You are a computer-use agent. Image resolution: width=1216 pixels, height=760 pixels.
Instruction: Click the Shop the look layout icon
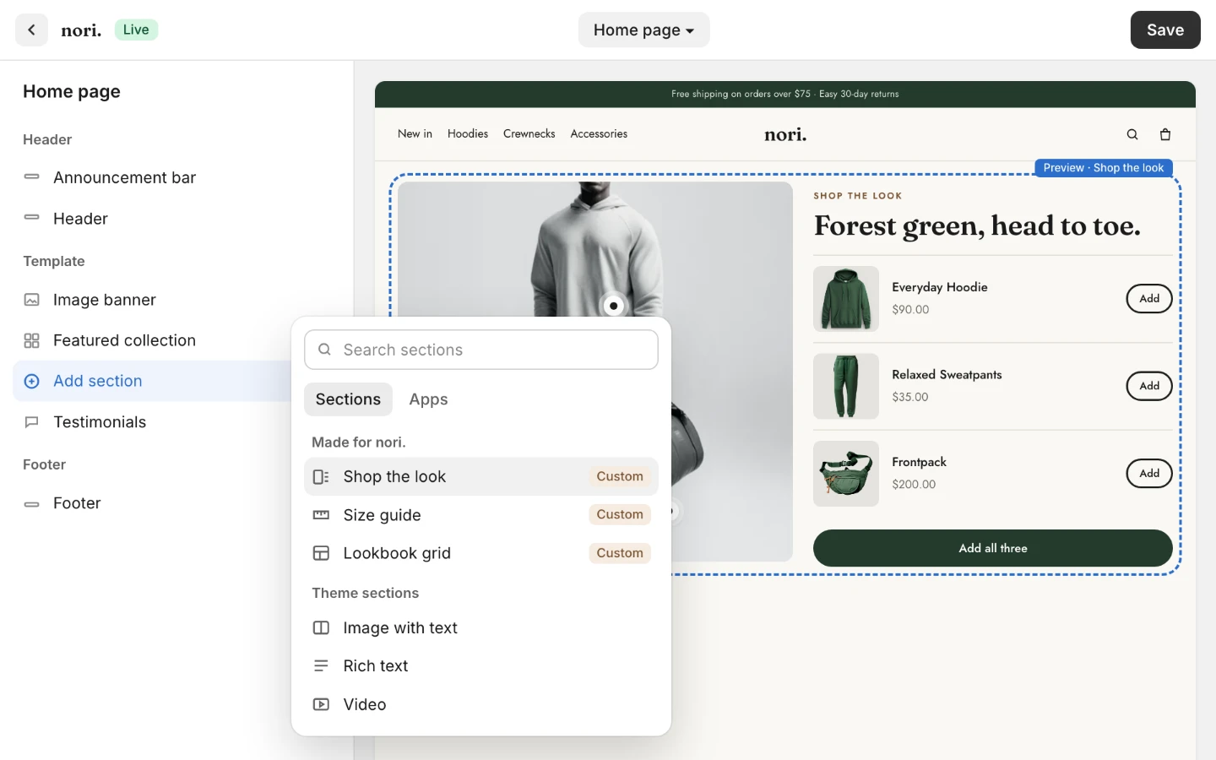click(321, 477)
